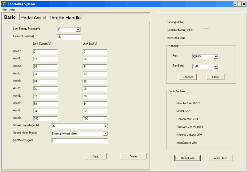
Task: Click the Assit0 Limit Current field
Action: click(x=45, y=52)
